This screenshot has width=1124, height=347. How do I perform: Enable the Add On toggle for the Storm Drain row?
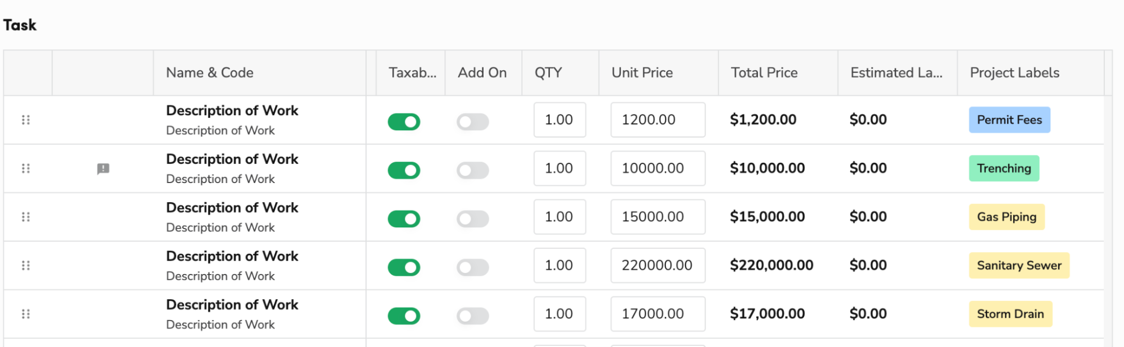tap(473, 316)
